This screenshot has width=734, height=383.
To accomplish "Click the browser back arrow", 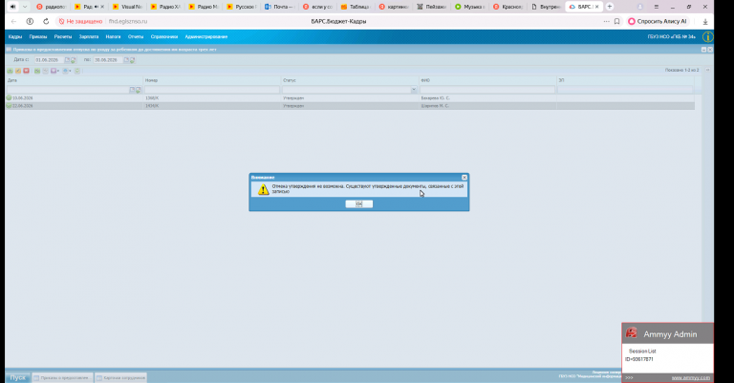I will tap(13, 22).
